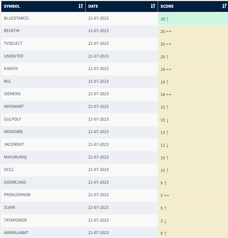This screenshot has width=228, height=238.
Task: Select the MENONBE symbol cell
Action: click(x=43, y=132)
